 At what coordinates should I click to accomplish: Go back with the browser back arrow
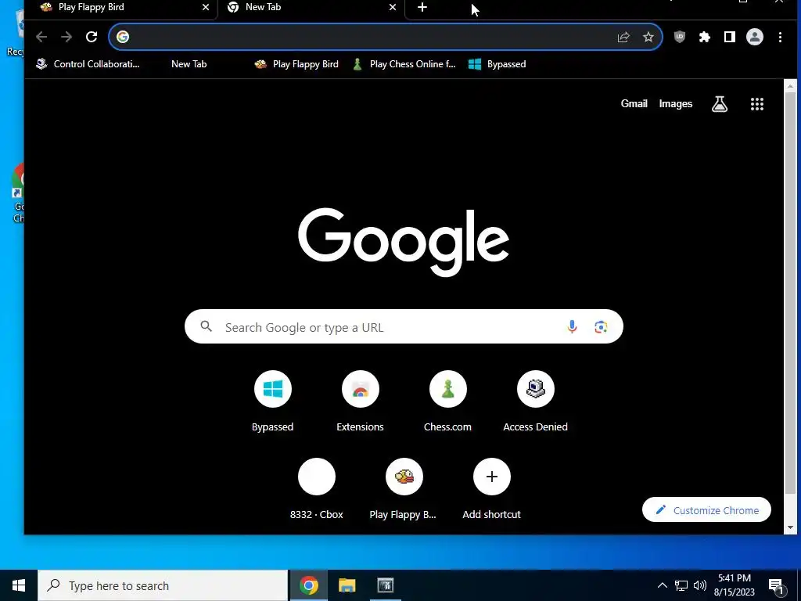(x=41, y=37)
